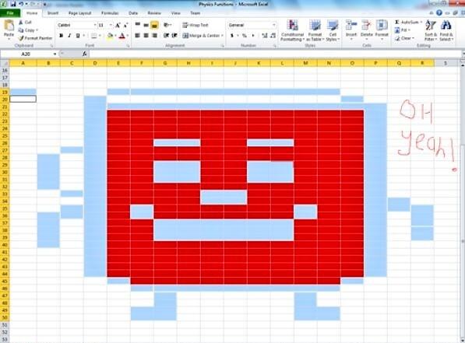Align cell text right
The height and width of the screenshot is (343, 465).
(x=154, y=36)
